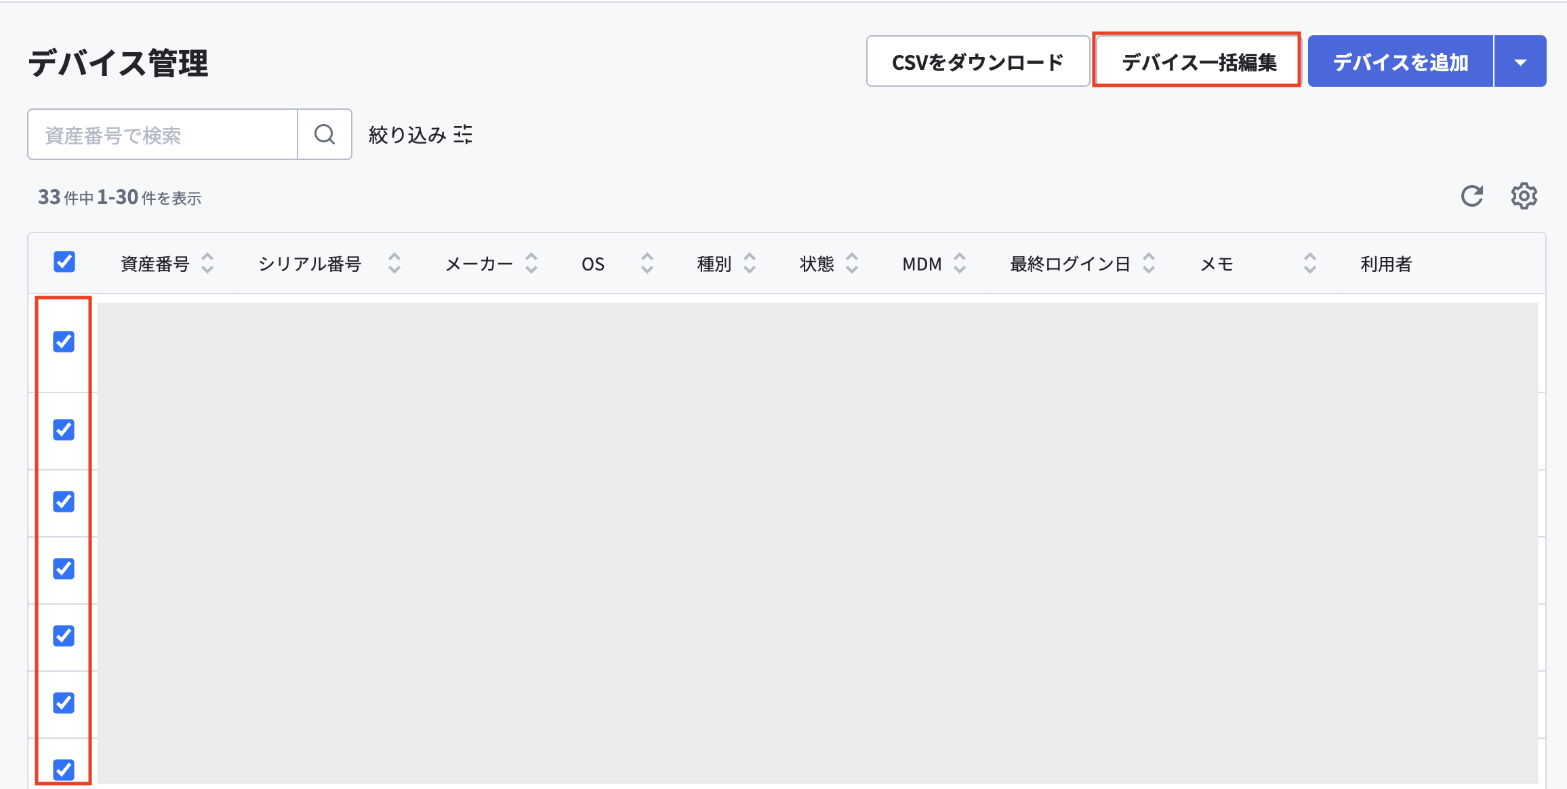This screenshot has width=1567, height=789.
Task: Sort by MDM column arrows
Action: [960, 263]
